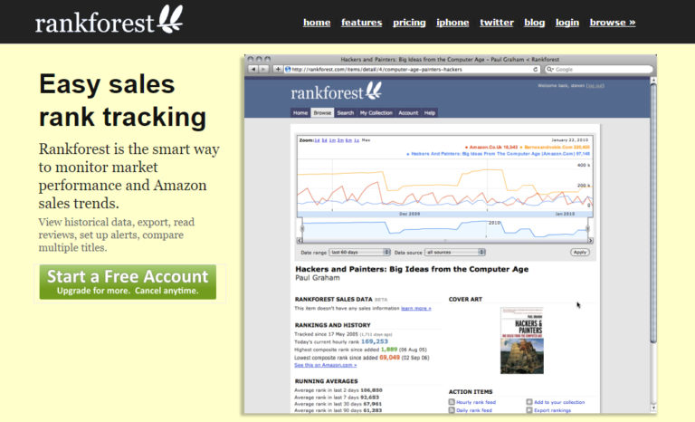Click the back arrow in the Safari toolbar
Screen dimensions: 695x422
point(253,69)
